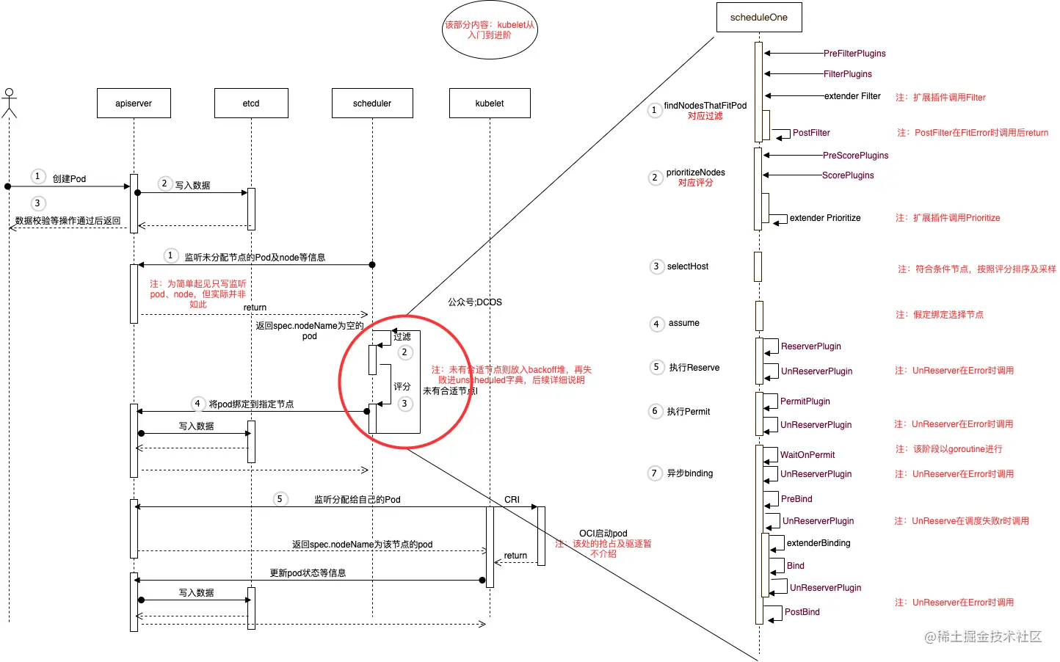Click circled number 7 beside 异步binding
The height and width of the screenshot is (662, 1060).
pos(655,473)
